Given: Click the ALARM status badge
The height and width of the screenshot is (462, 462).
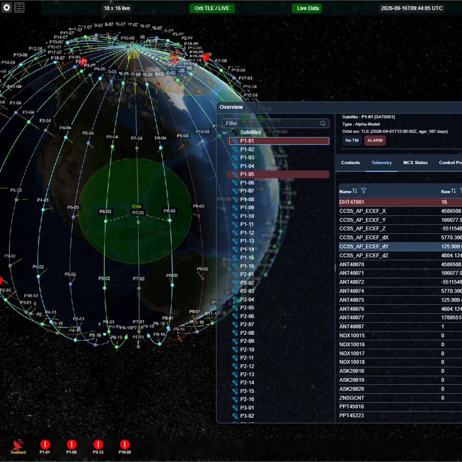Looking at the screenshot, I should point(375,140).
